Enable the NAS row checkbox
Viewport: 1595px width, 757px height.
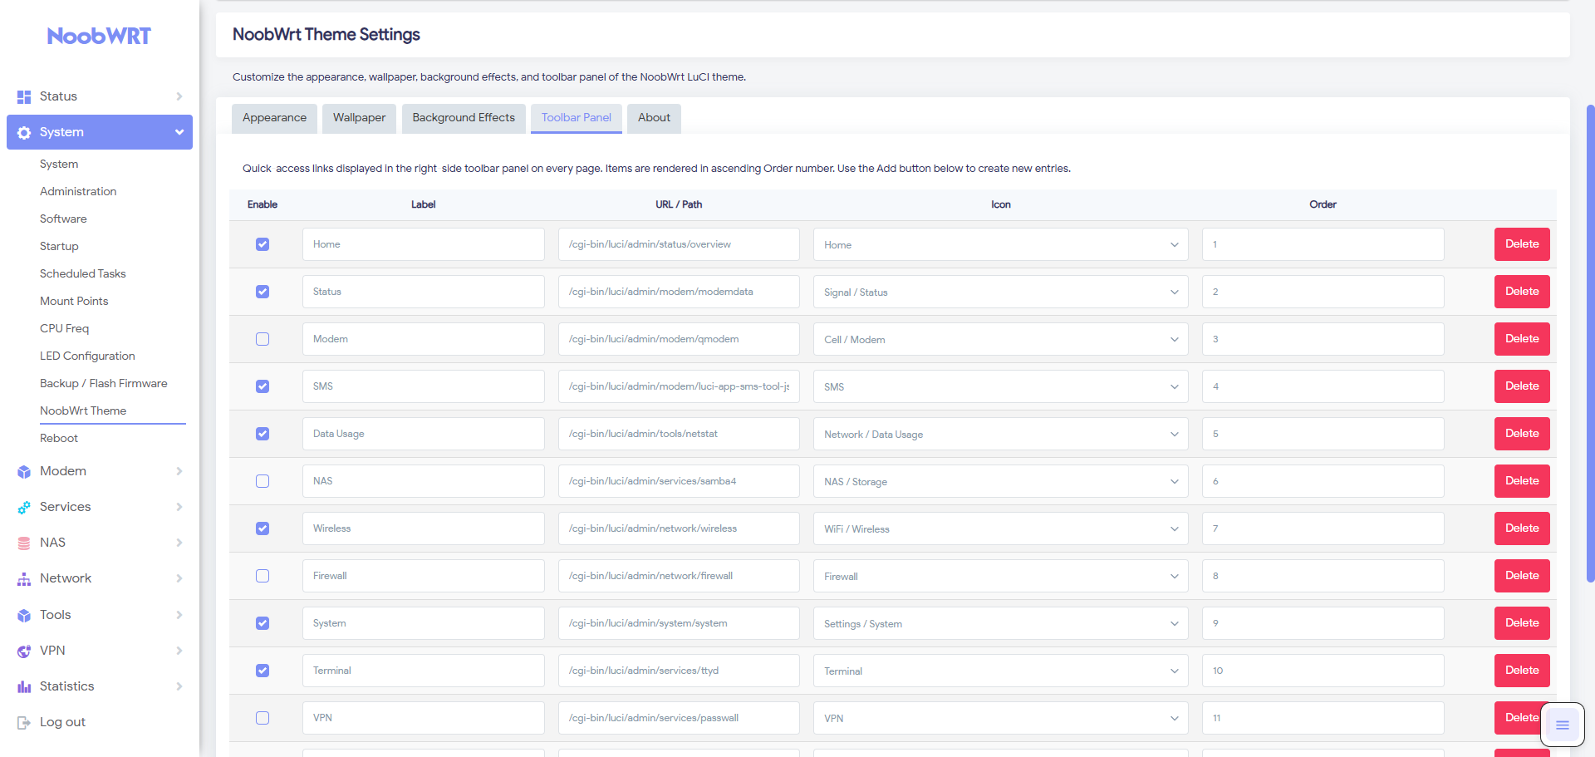click(263, 481)
